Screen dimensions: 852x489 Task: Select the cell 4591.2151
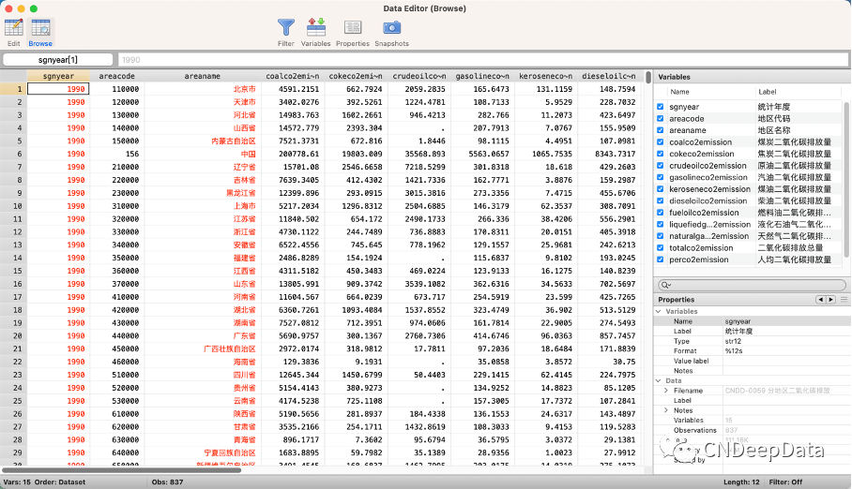(293, 89)
